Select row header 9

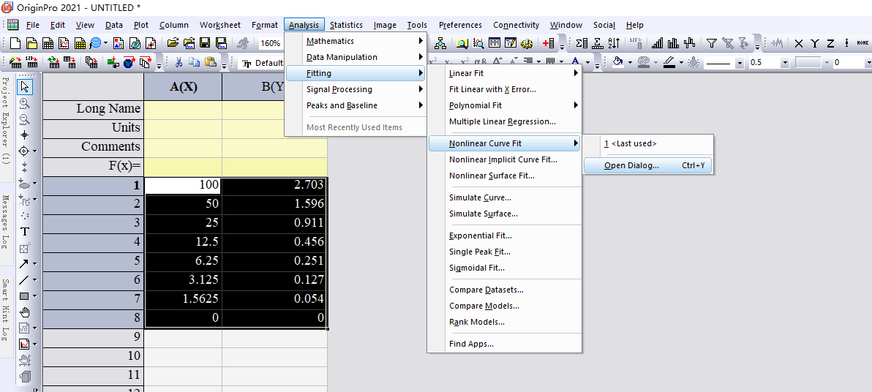(x=94, y=337)
